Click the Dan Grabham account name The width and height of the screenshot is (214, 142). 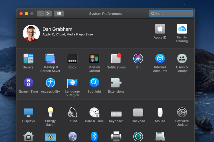pyautogui.click(x=57, y=29)
